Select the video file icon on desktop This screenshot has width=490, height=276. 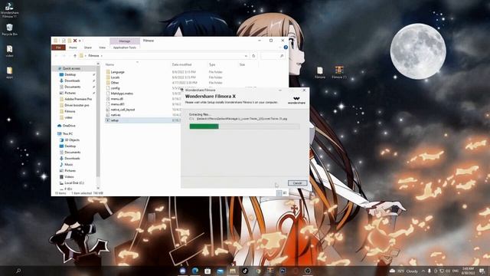[9, 51]
